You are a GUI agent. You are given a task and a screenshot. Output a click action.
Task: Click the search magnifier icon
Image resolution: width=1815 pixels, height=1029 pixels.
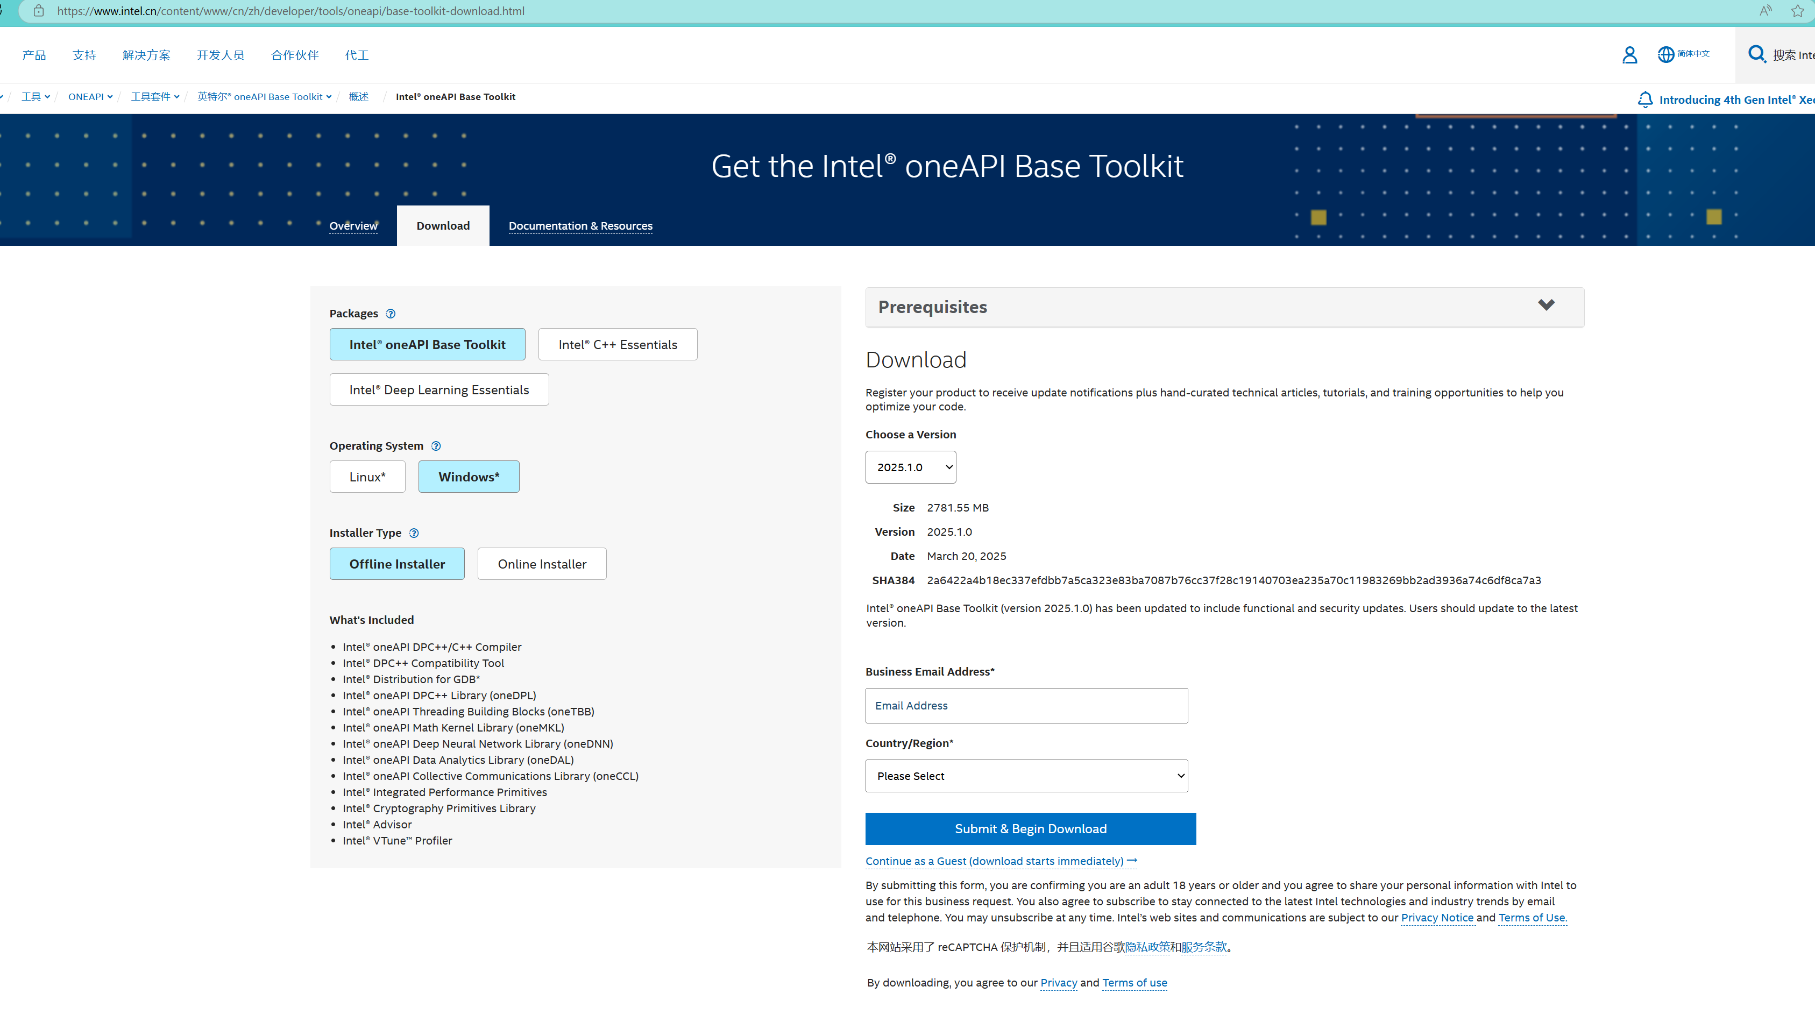[1756, 54]
